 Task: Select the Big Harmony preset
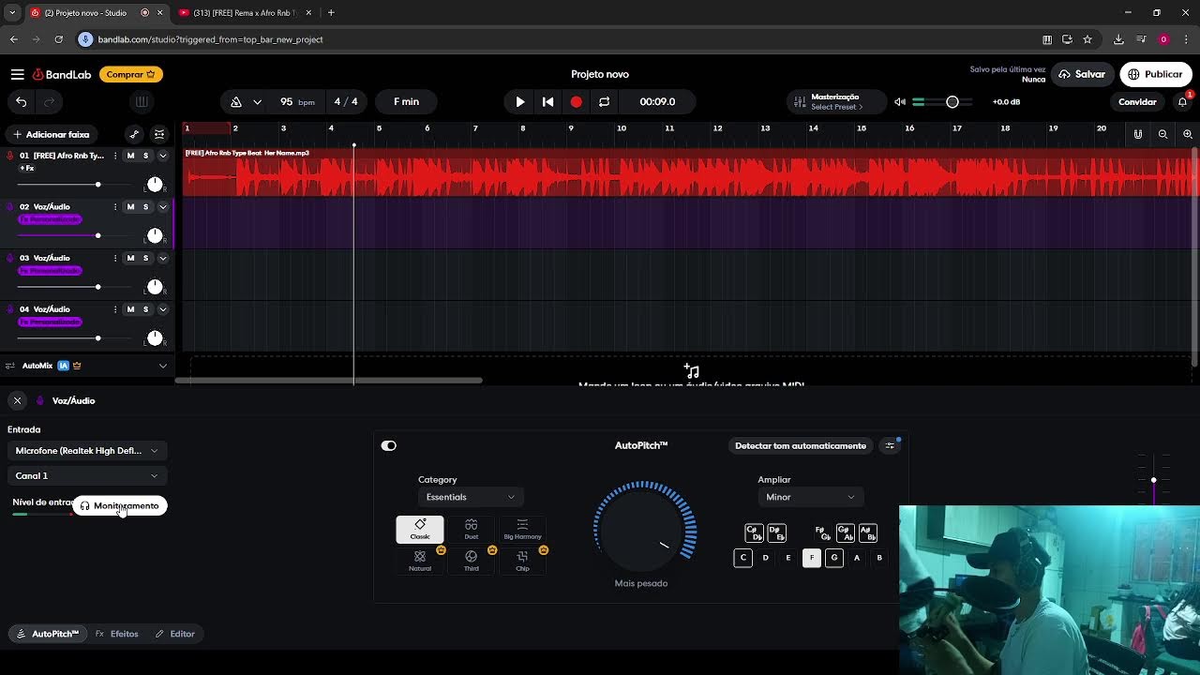click(522, 530)
